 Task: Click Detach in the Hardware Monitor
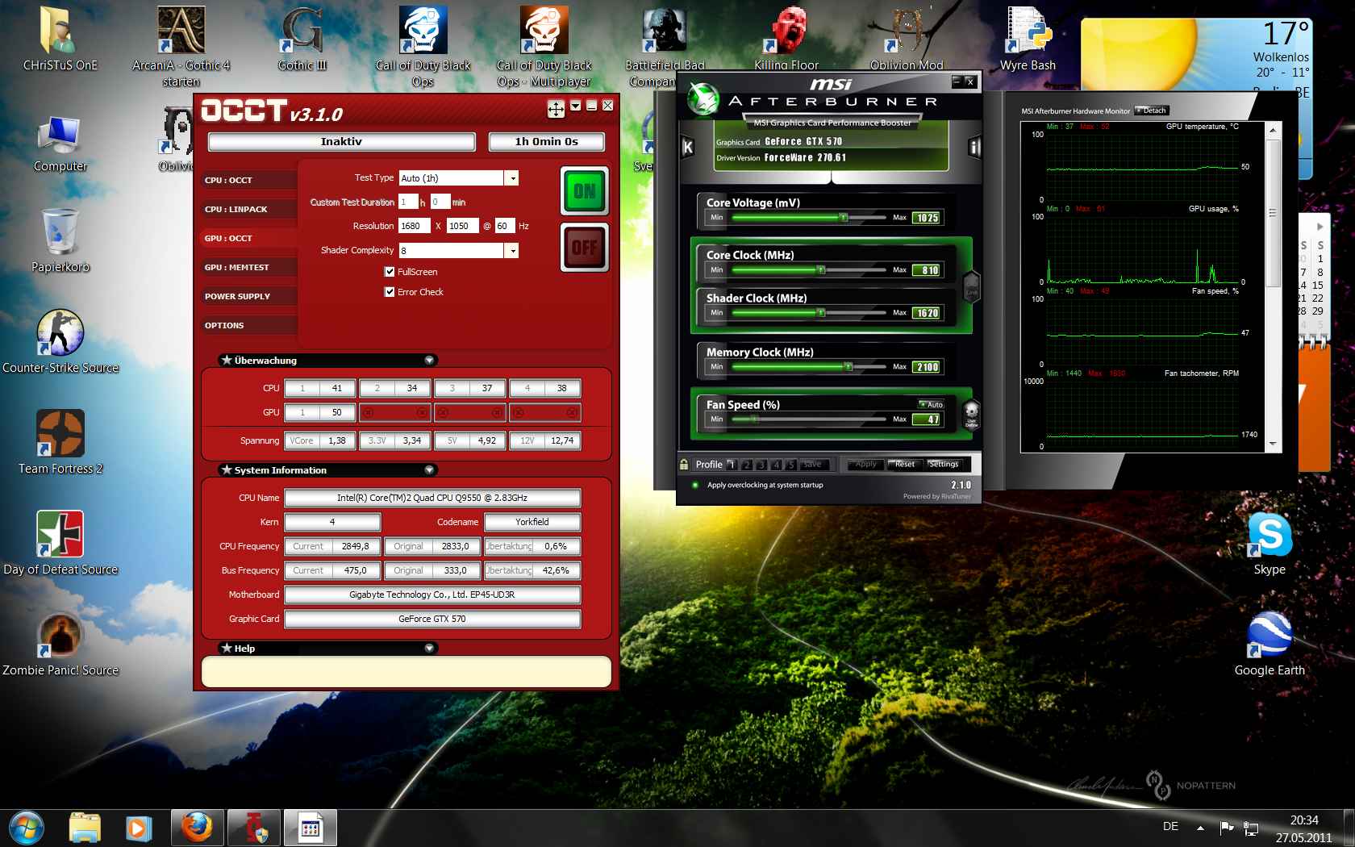coord(1152,111)
